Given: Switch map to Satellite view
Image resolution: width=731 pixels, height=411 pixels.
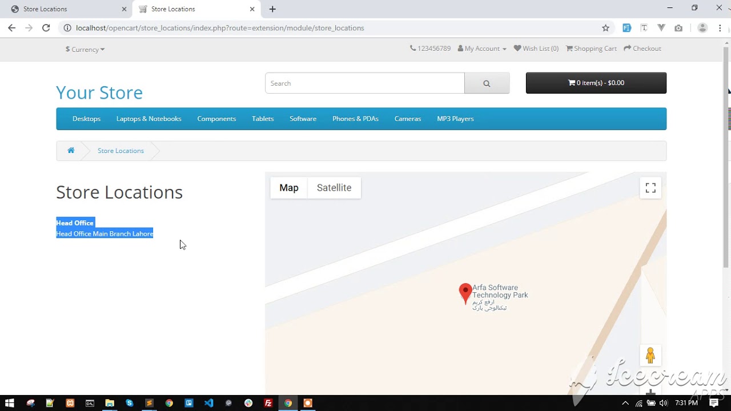Looking at the screenshot, I should (x=334, y=188).
